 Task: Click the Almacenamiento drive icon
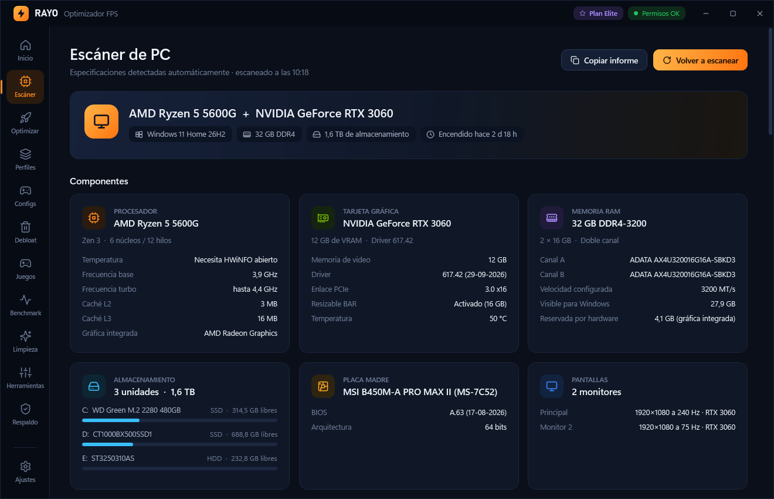click(94, 386)
